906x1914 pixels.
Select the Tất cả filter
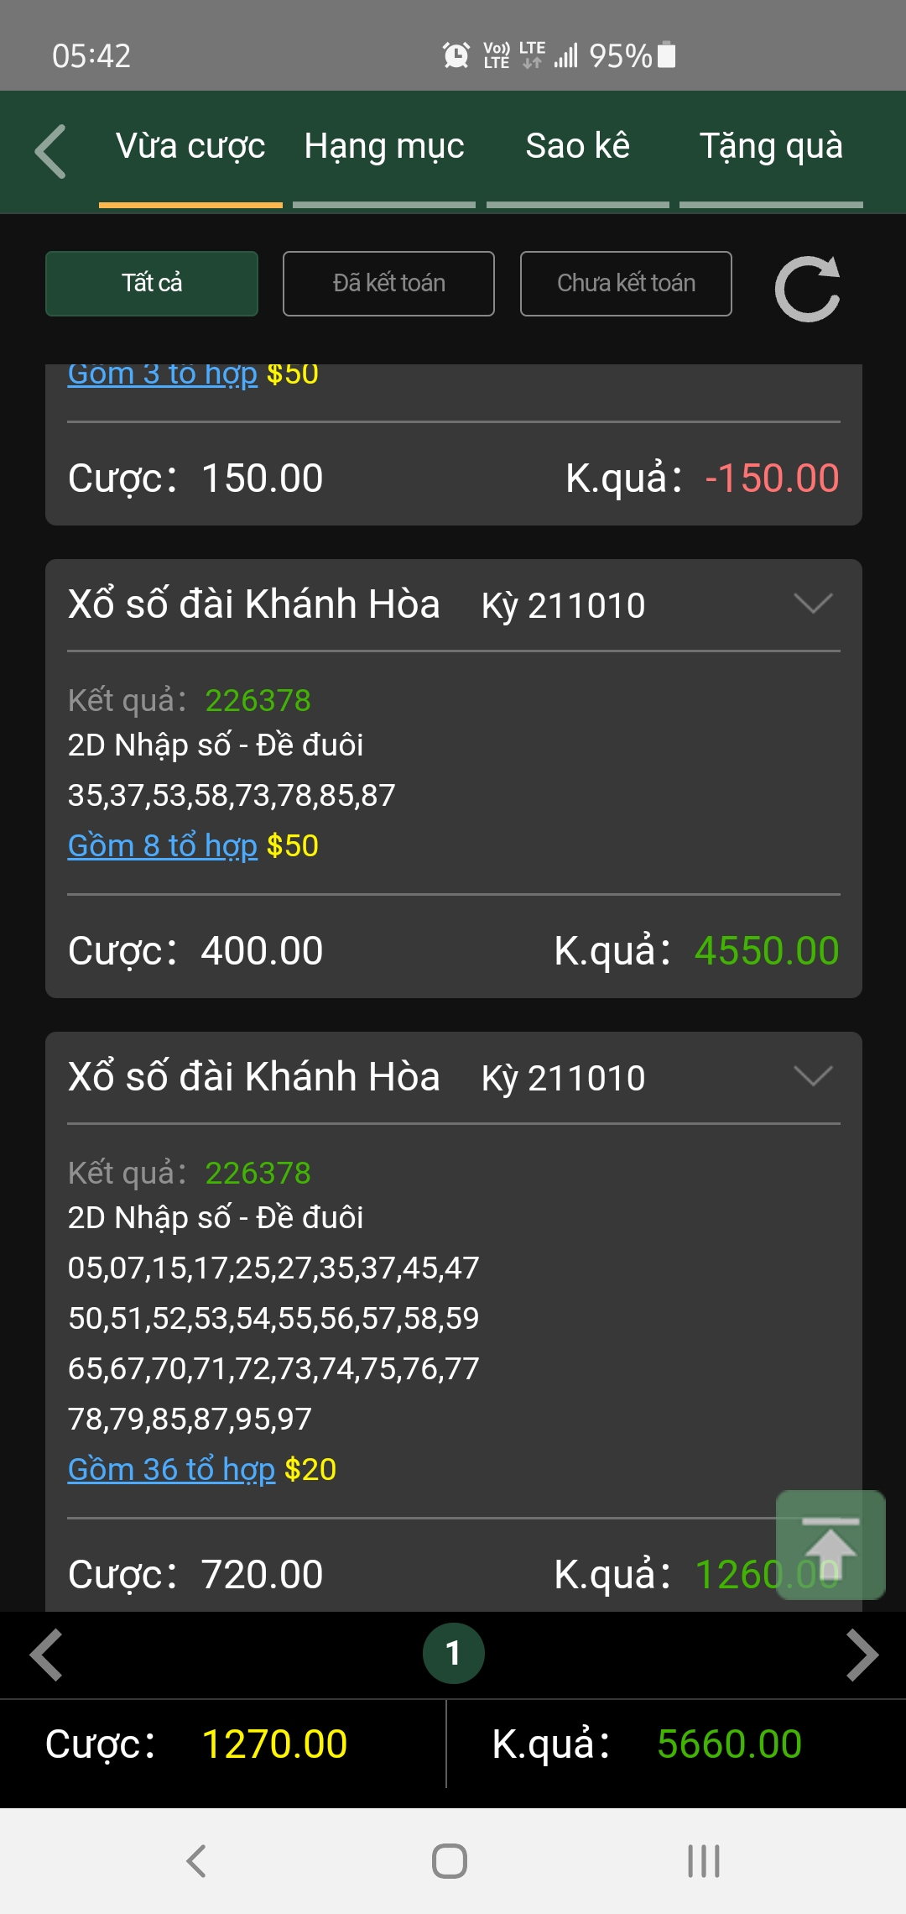pyautogui.click(x=152, y=284)
